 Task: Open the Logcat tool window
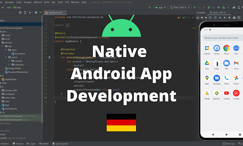pyautogui.click(x=31, y=144)
